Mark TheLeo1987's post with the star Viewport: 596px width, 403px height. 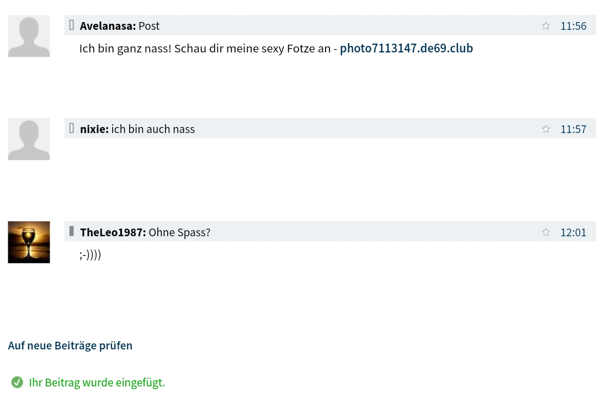[x=546, y=232]
